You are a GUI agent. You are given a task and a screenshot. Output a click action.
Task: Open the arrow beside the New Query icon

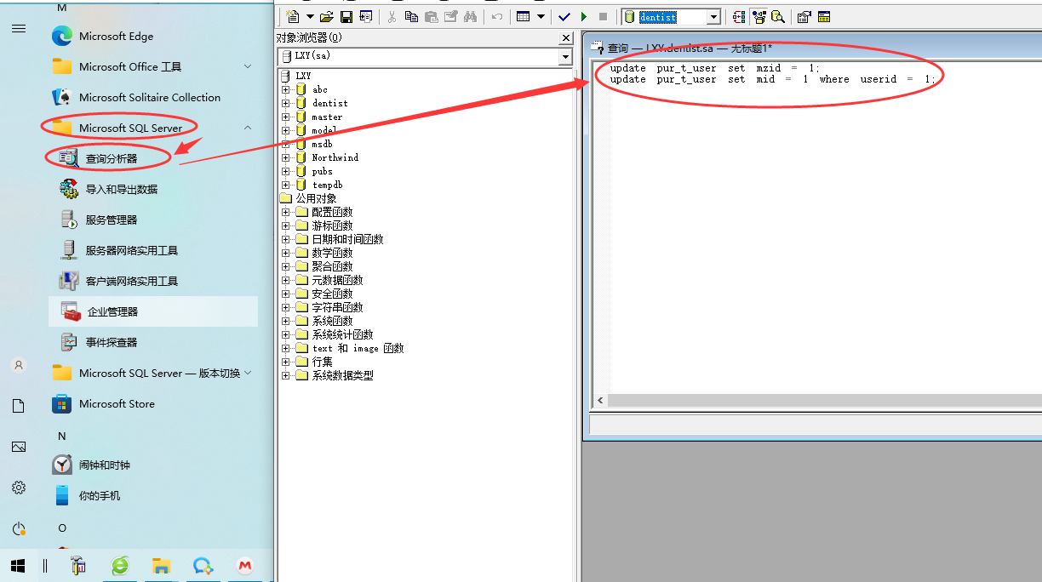pyautogui.click(x=310, y=17)
